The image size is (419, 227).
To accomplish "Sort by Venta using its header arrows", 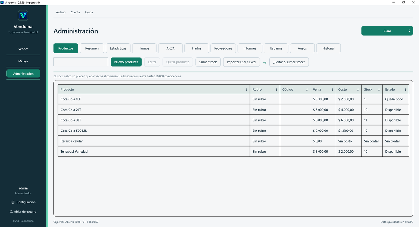I will [x=333, y=90].
